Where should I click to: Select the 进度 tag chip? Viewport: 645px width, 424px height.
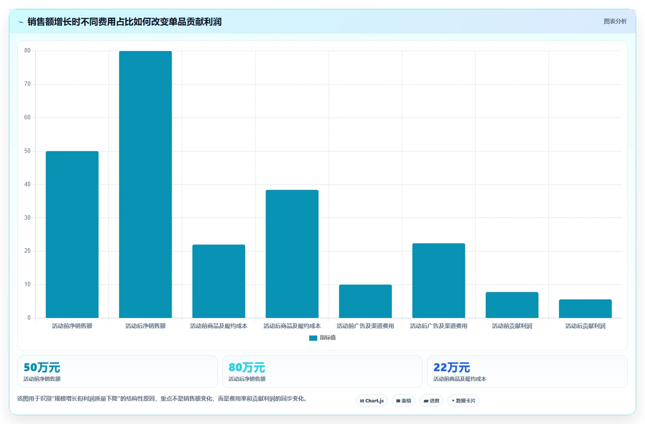tap(431, 401)
